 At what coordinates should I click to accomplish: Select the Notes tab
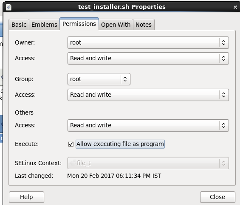(x=144, y=25)
